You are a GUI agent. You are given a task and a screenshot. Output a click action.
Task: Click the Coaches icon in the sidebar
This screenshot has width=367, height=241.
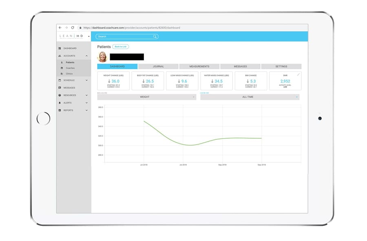(62, 68)
